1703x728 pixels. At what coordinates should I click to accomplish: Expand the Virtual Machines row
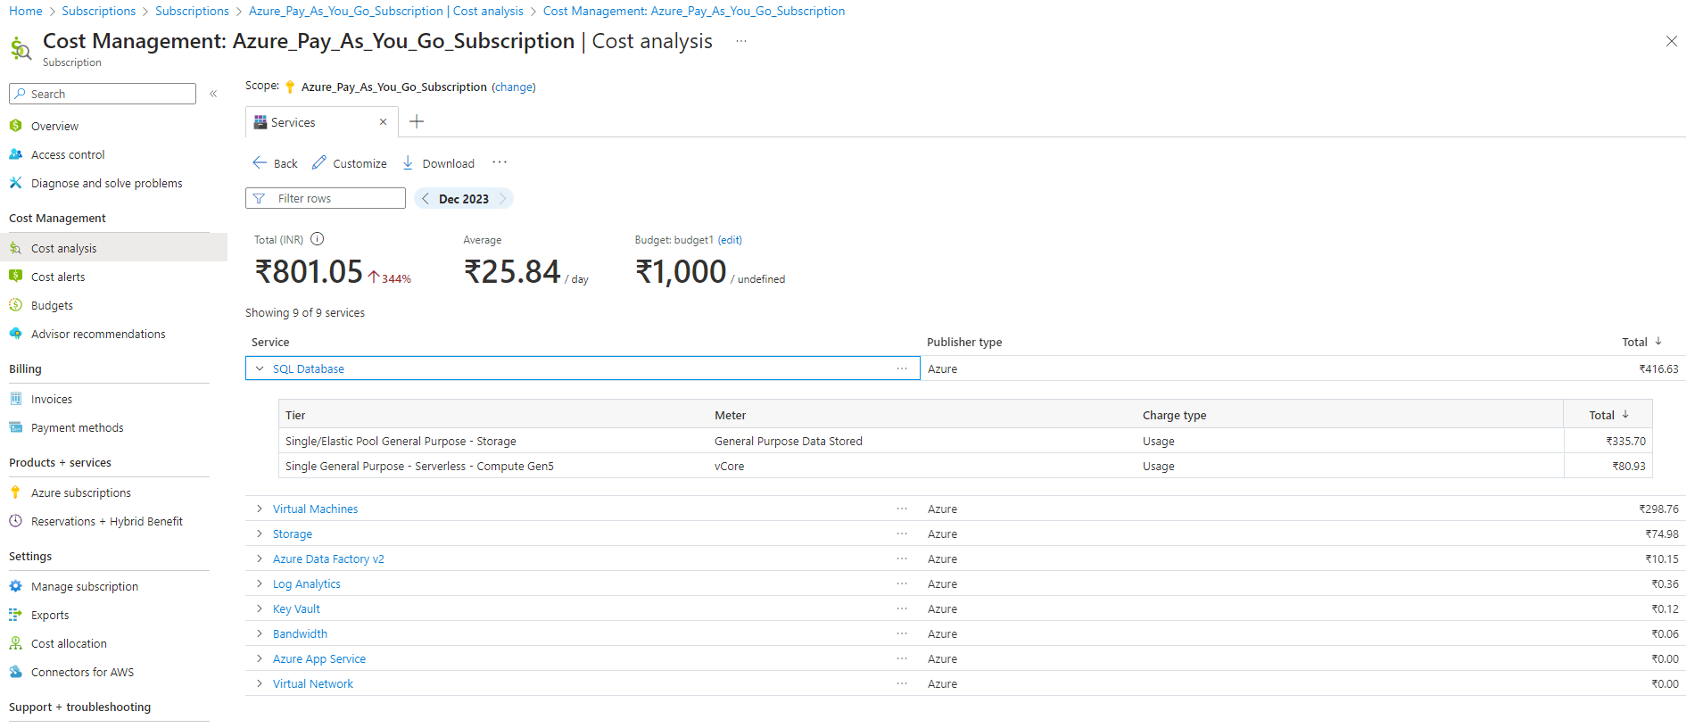(x=260, y=509)
